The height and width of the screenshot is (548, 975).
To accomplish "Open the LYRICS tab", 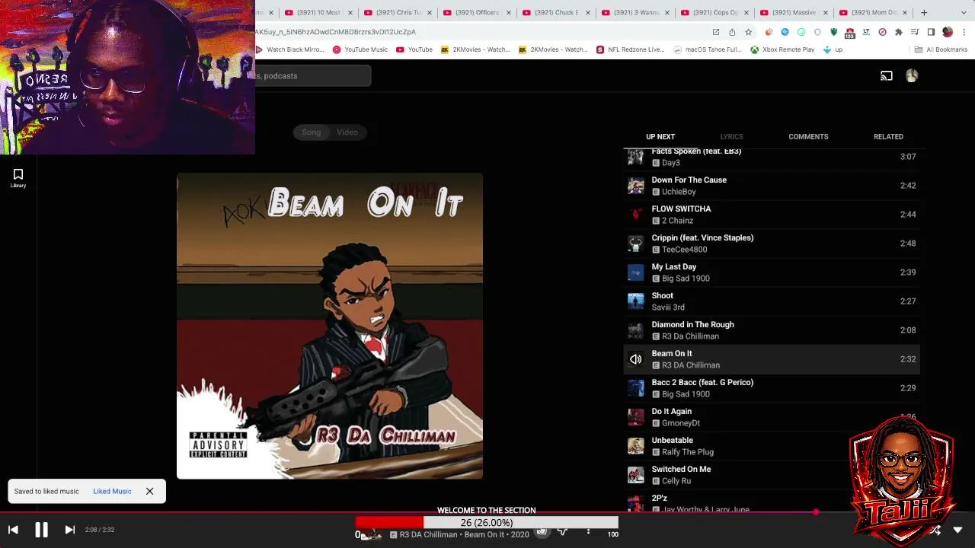I will 731,137.
